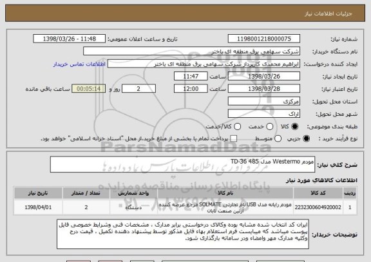Click the remaining time counter 00:05:14
The width and height of the screenshot is (371, 262).
pyautogui.click(x=89, y=89)
